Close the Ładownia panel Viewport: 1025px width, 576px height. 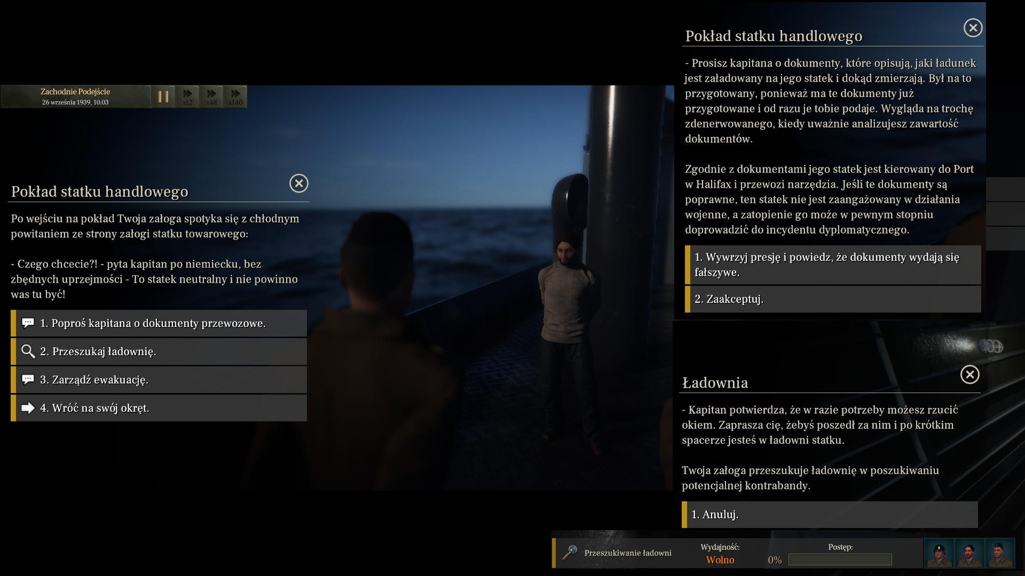click(969, 374)
